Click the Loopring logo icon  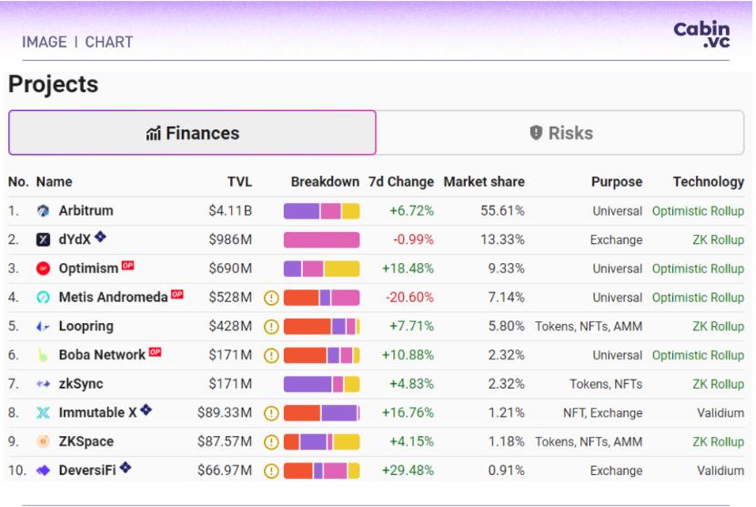pos(43,327)
